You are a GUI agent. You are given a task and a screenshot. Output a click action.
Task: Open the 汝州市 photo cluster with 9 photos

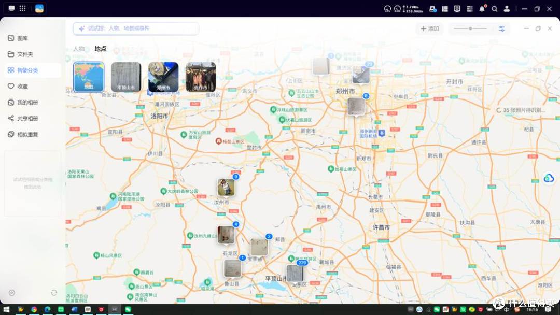coord(226,187)
